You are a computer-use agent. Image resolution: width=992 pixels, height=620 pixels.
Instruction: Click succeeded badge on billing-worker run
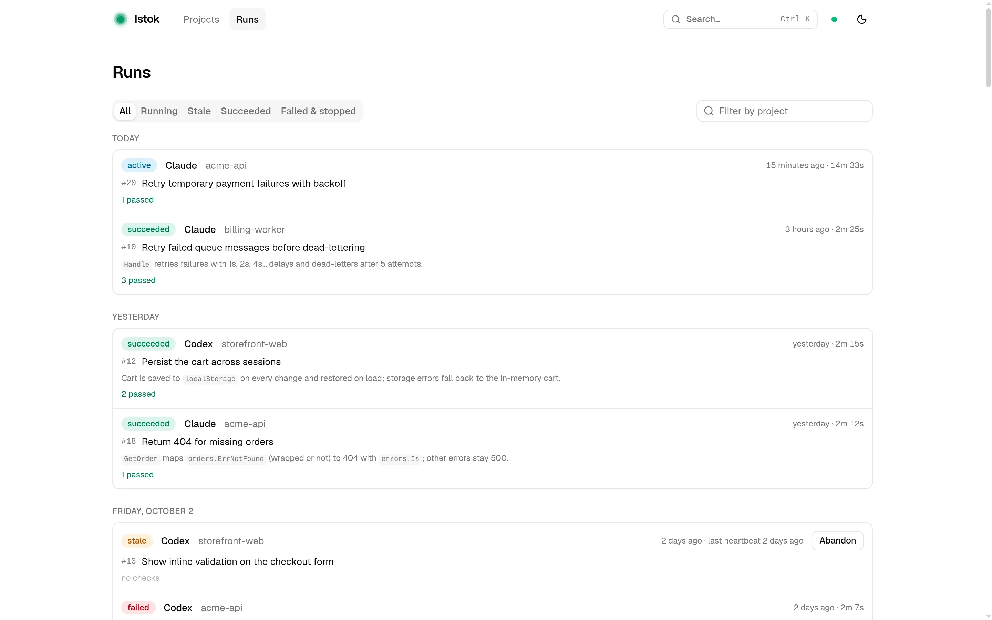(148, 229)
